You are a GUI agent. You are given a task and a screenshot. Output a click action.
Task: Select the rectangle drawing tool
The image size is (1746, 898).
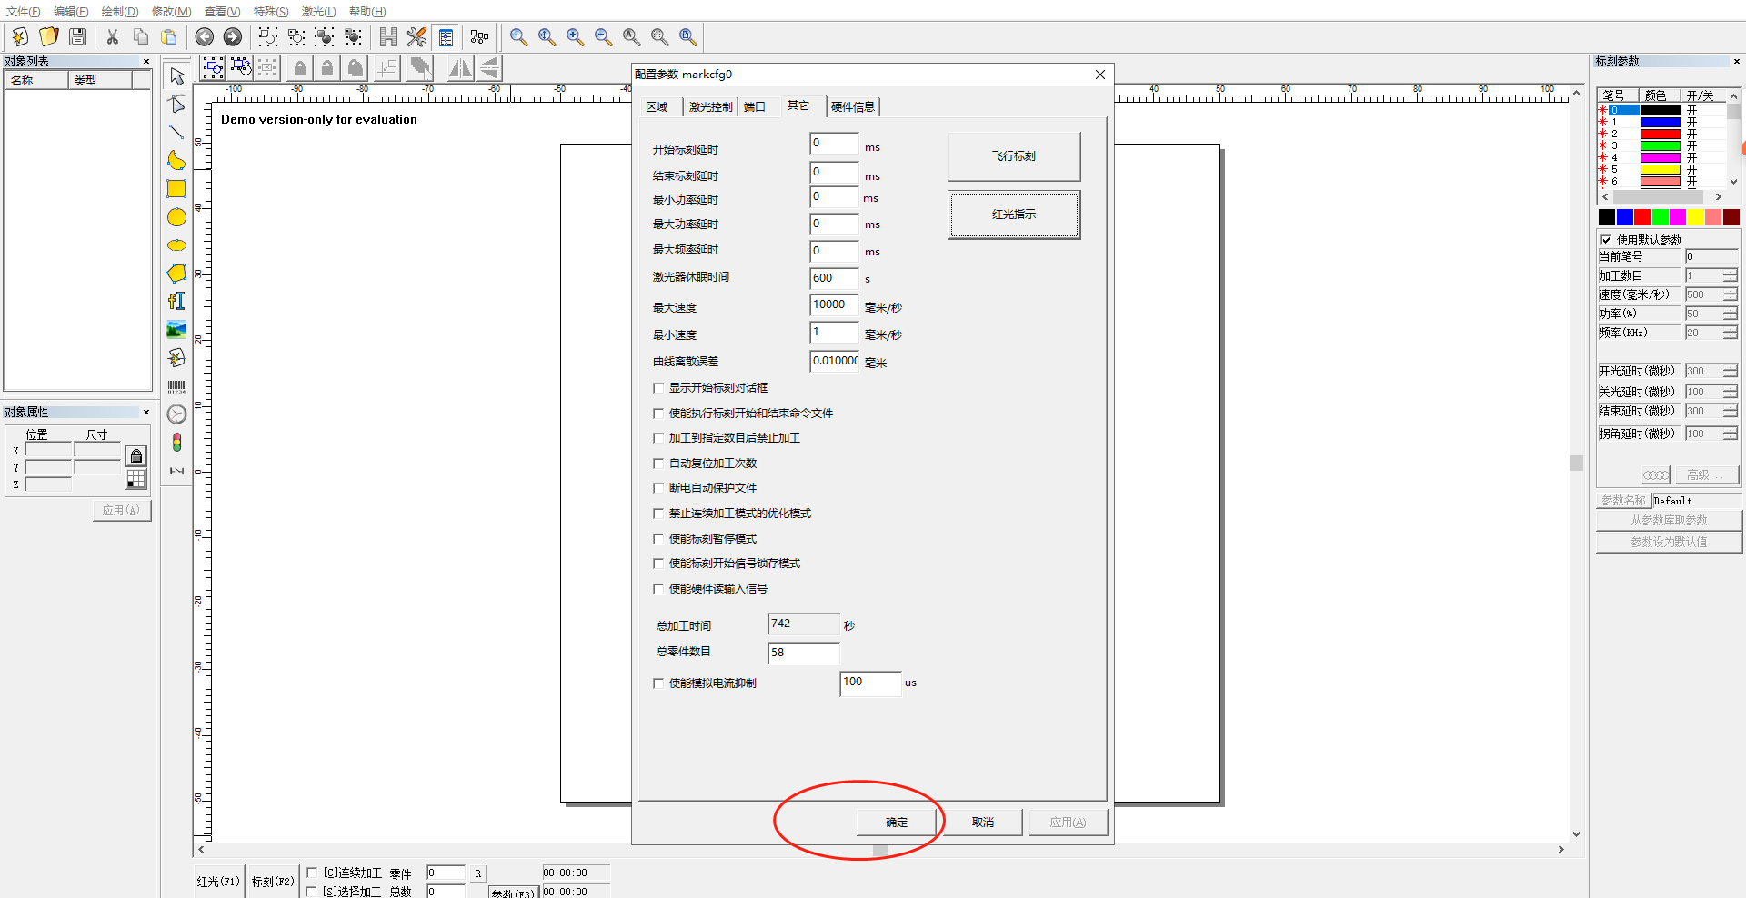[x=176, y=189]
